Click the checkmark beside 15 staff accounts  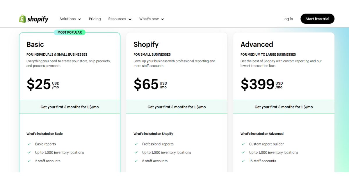(x=243, y=161)
